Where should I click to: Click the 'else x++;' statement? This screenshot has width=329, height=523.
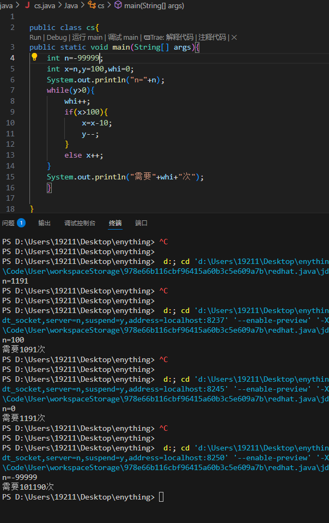[84, 155]
